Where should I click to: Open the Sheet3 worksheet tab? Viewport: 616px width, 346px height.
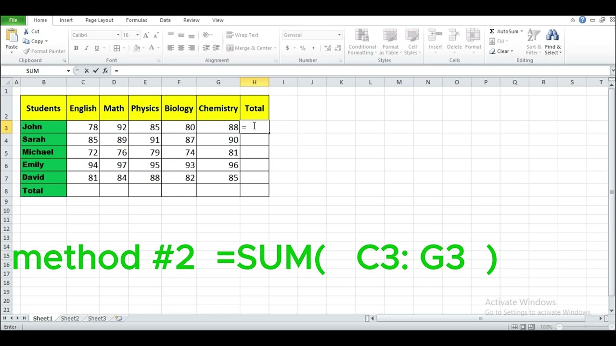tap(97, 319)
